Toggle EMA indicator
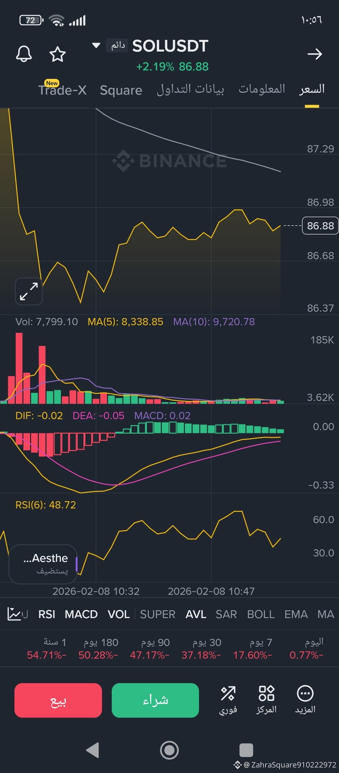This screenshot has height=773, width=339. [x=296, y=614]
